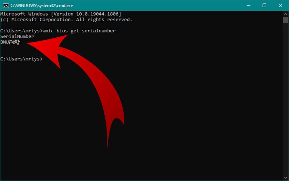The width and height of the screenshot is (289, 181).
Task: Close the cmd.exe window
Action: pos(281,5)
